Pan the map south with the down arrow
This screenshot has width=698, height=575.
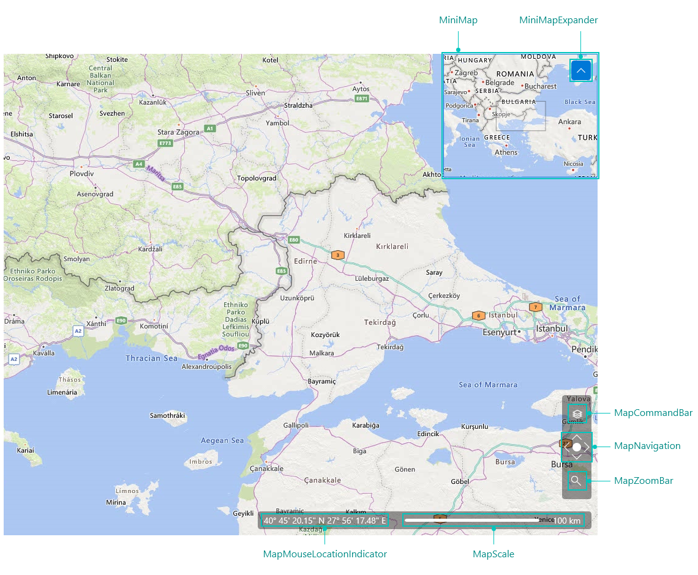point(576,457)
